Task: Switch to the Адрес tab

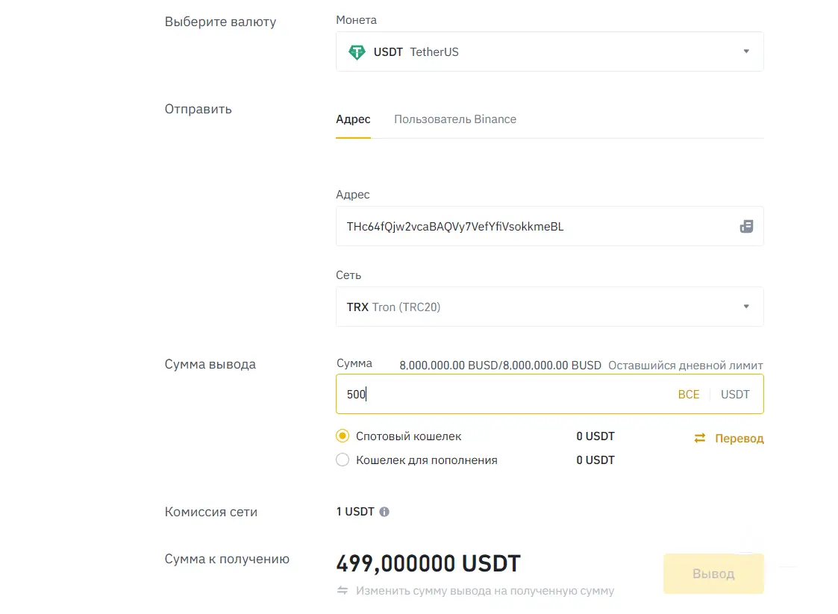Action: (x=353, y=119)
